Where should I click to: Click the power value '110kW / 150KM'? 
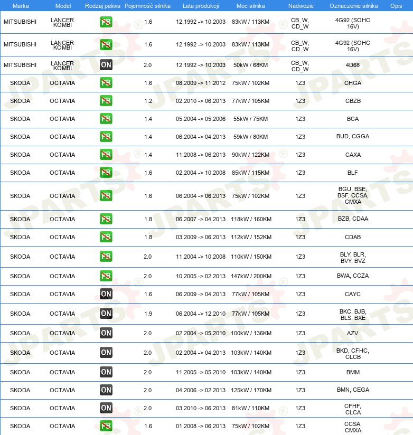251,257
